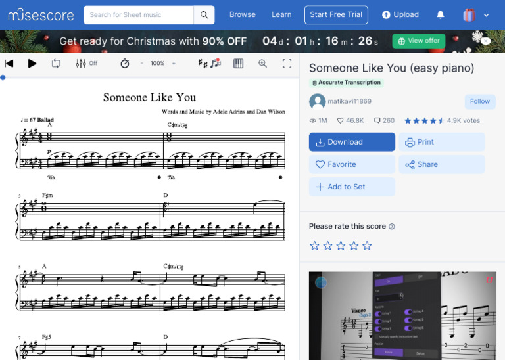Image resolution: width=505 pixels, height=360 pixels.
Task: Click the change instruments notes icon
Action: click(216, 63)
